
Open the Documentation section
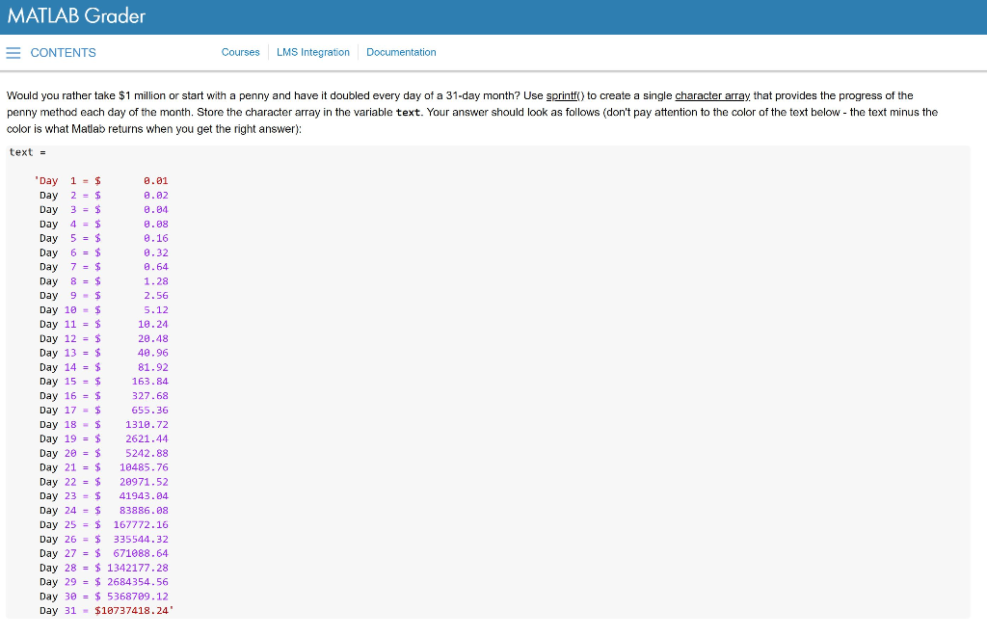401,52
